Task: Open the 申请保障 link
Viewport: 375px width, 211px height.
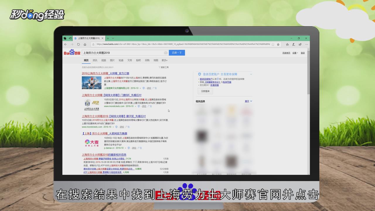Action: tap(214, 85)
